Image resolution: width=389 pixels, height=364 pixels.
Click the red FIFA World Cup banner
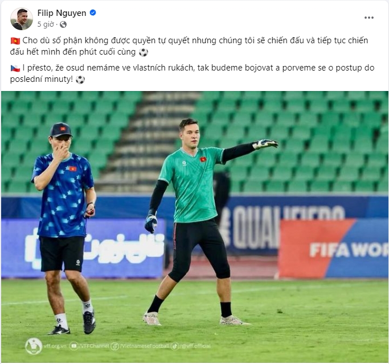point(333,249)
